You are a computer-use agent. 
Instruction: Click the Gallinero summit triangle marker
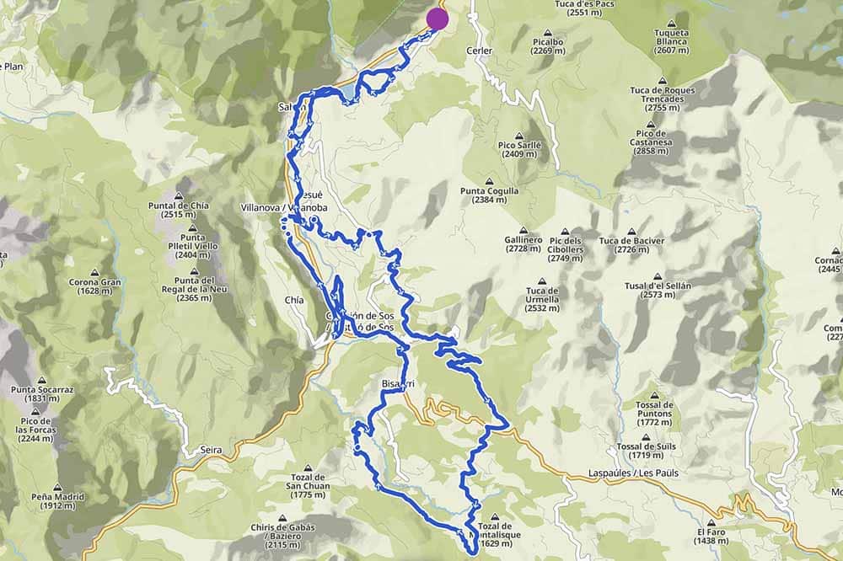[524, 231]
